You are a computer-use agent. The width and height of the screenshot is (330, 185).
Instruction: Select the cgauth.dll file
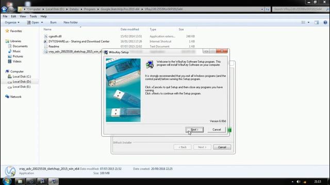(x=55, y=36)
